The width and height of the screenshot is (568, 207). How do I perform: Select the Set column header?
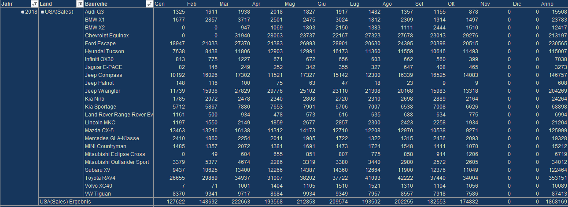click(419, 4)
